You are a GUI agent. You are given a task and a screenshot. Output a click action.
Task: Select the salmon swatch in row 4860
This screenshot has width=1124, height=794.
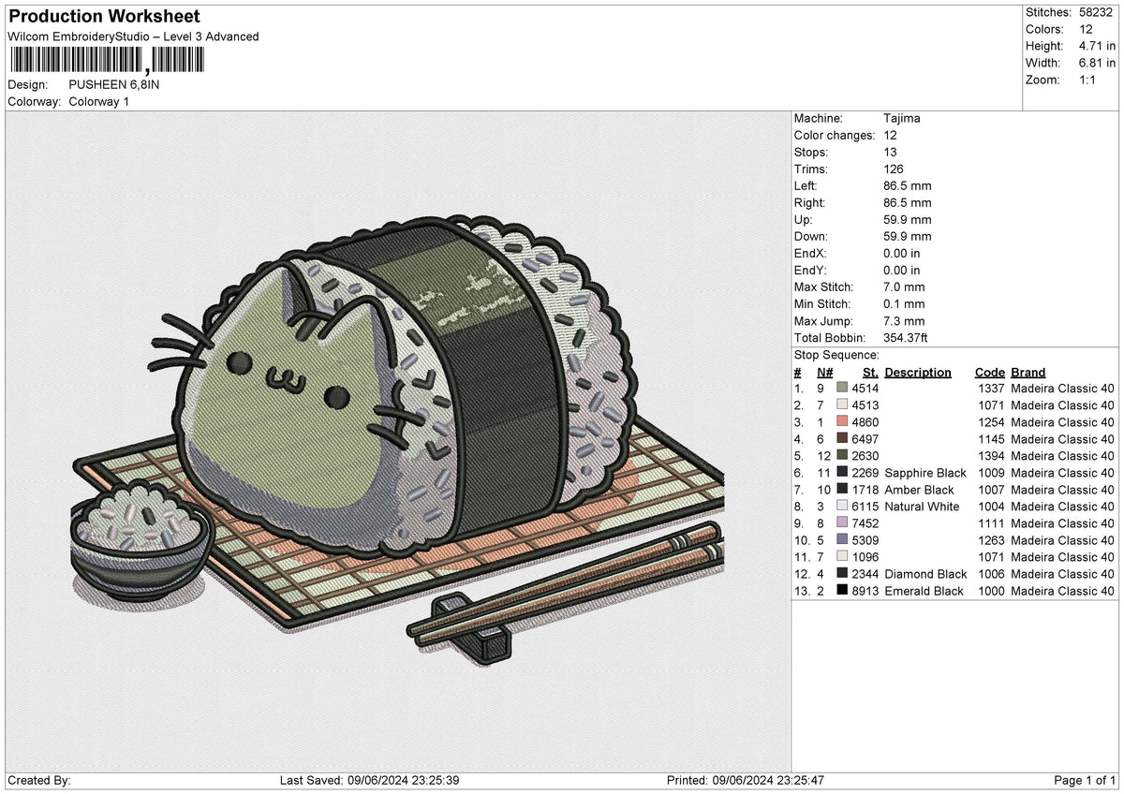[842, 422]
